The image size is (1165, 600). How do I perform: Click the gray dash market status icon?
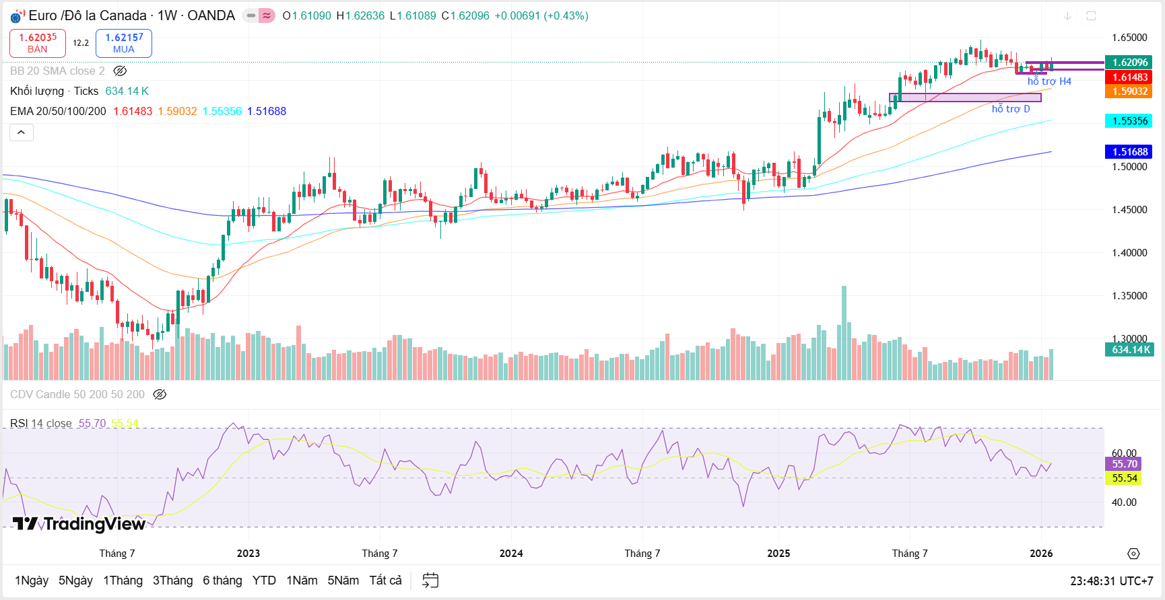tap(251, 15)
